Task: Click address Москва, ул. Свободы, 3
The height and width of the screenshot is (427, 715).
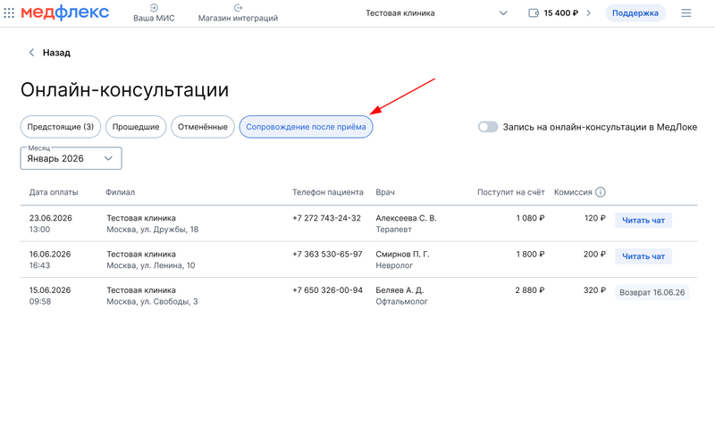Action: pos(152,301)
